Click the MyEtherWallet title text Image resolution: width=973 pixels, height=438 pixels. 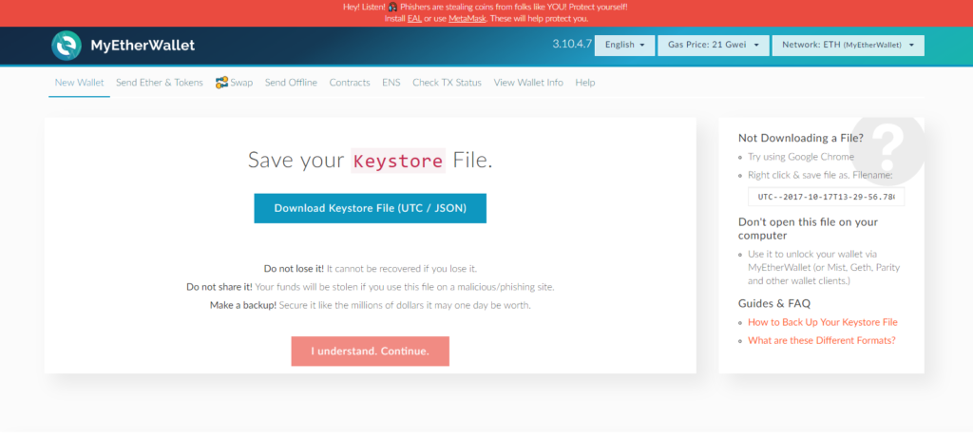click(143, 46)
